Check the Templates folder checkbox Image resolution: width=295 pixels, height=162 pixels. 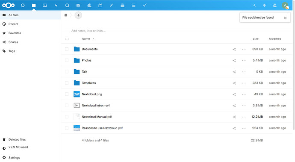(x=67, y=83)
